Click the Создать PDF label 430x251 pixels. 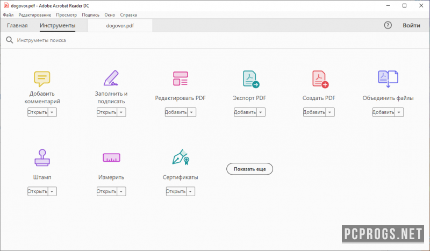coord(319,98)
